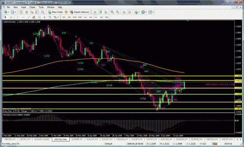Open the Charts menu

tap(32, 7)
